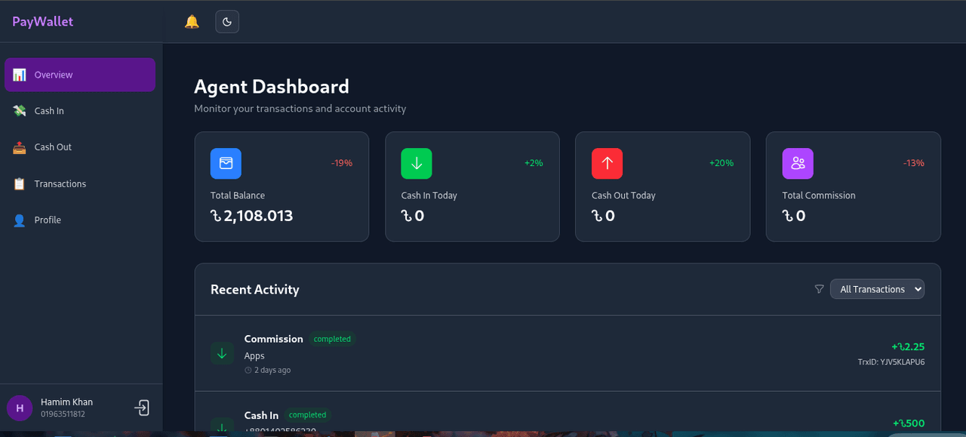
Task: Open the Transactions sidebar item
Action: [60, 183]
